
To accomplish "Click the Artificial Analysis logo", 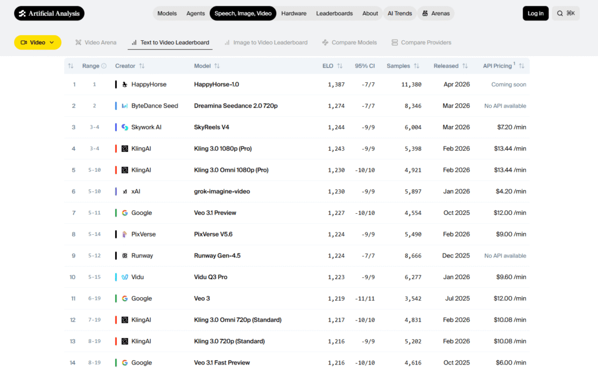I will [x=49, y=13].
